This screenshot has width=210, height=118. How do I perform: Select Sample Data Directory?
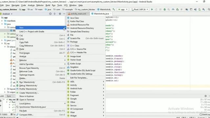pos(86,31)
